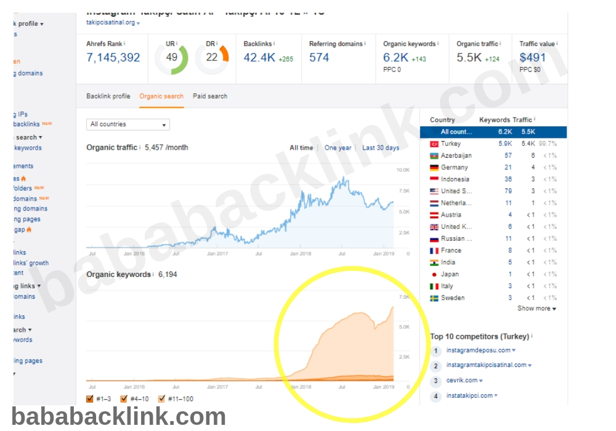616x431 pixels.
Task: Uncheck the #1–3 positions checkbox
Action: pos(89,399)
